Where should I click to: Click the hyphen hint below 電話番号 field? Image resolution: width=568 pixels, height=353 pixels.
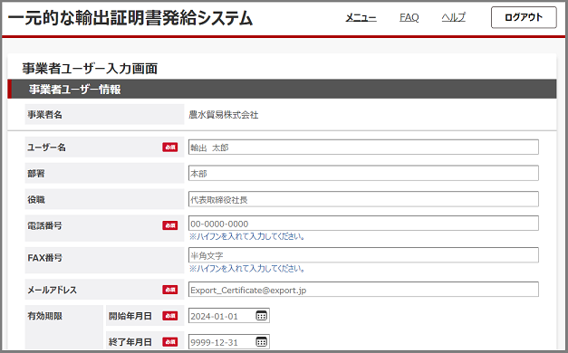click(x=246, y=237)
